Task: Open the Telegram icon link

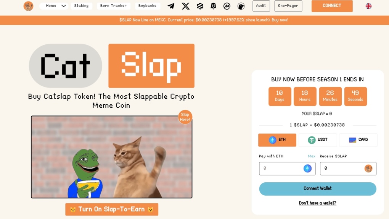Action: point(171,6)
